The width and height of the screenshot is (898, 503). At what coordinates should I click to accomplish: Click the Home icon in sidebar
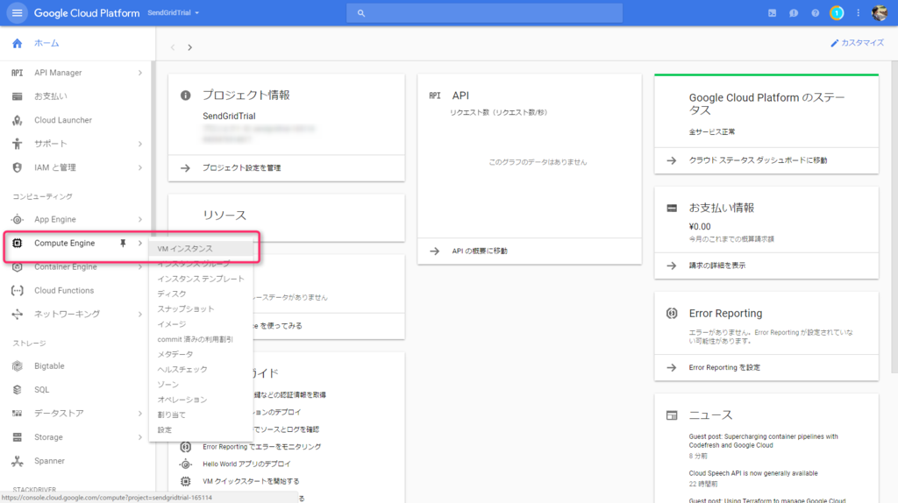click(18, 44)
